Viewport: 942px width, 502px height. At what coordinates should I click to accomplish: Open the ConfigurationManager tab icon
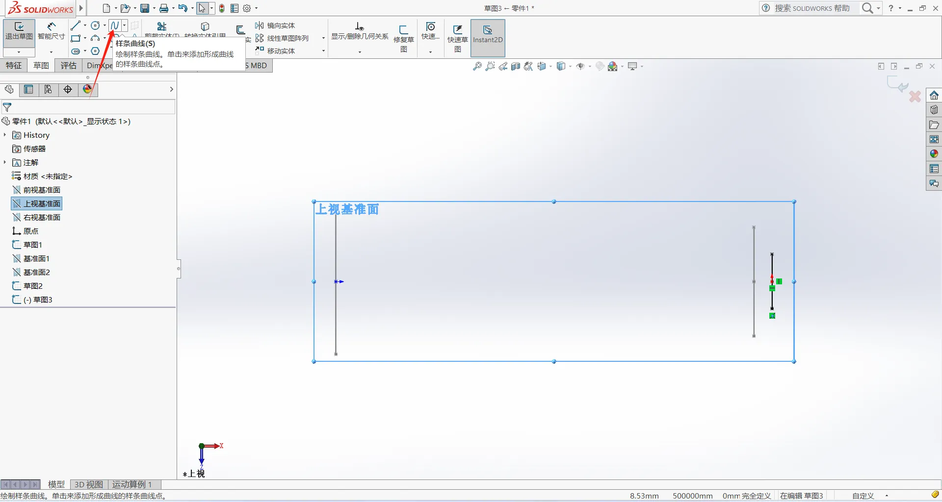tap(48, 89)
